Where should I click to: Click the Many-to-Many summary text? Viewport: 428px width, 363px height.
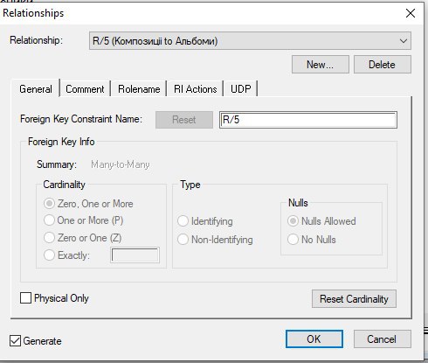coord(121,164)
